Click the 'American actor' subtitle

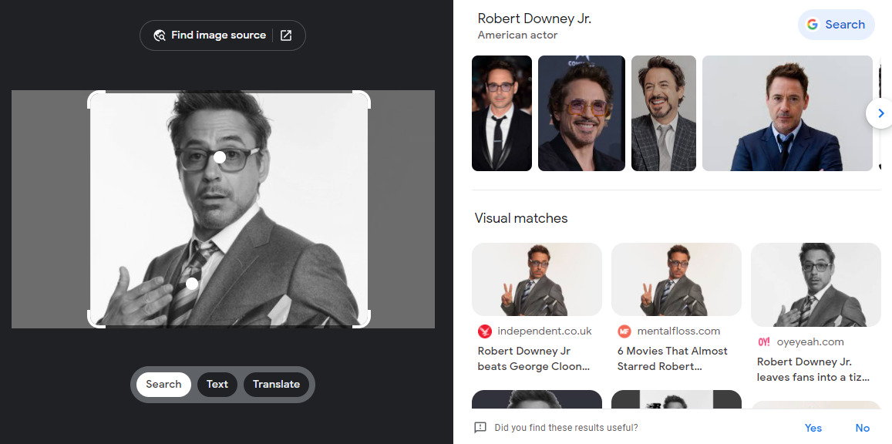pos(517,35)
